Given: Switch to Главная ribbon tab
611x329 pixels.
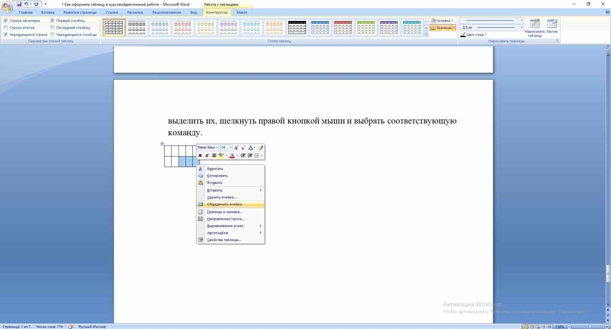Looking at the screenshot, I should tap(25, 12).
